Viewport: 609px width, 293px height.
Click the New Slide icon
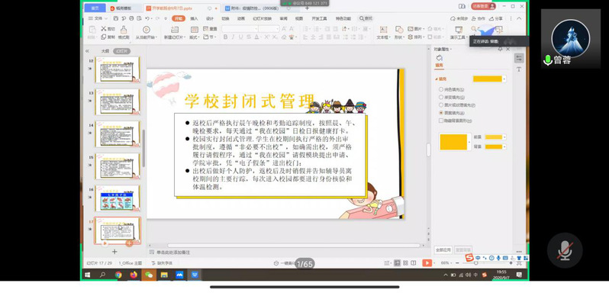point(175,30)
